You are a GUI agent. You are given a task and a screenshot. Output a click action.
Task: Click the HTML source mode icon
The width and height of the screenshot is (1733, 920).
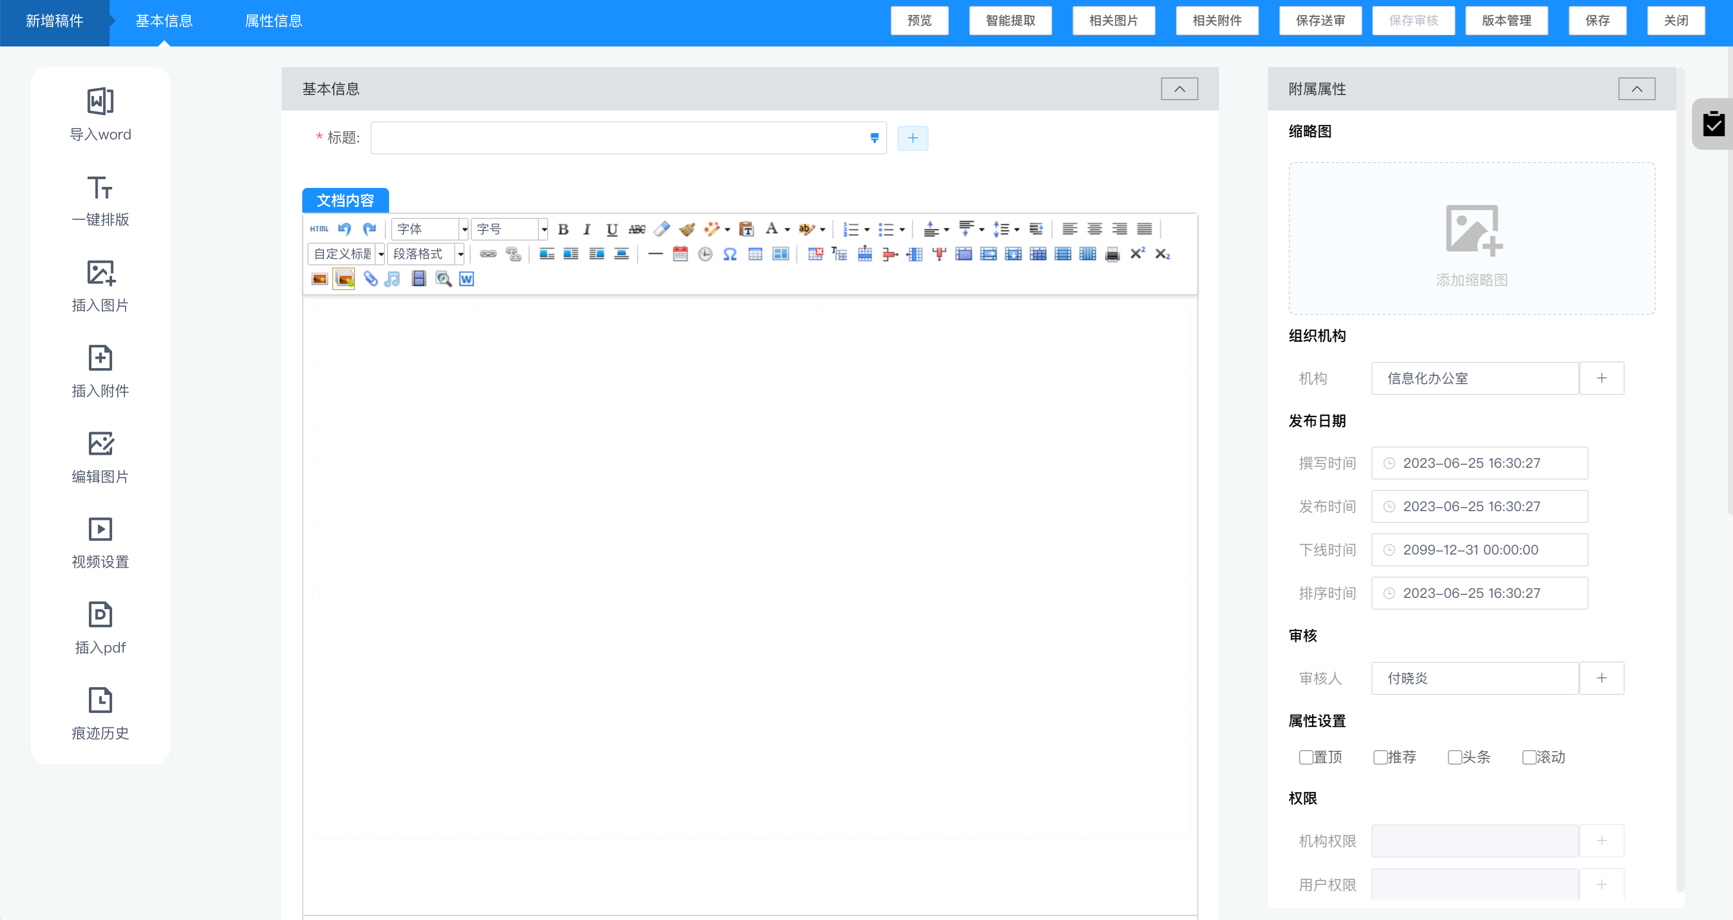tap(319, 229)
